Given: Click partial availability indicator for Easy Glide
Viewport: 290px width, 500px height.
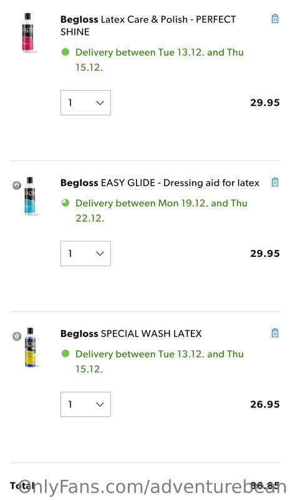Looking at the screenshot, I should coord(65,202).
